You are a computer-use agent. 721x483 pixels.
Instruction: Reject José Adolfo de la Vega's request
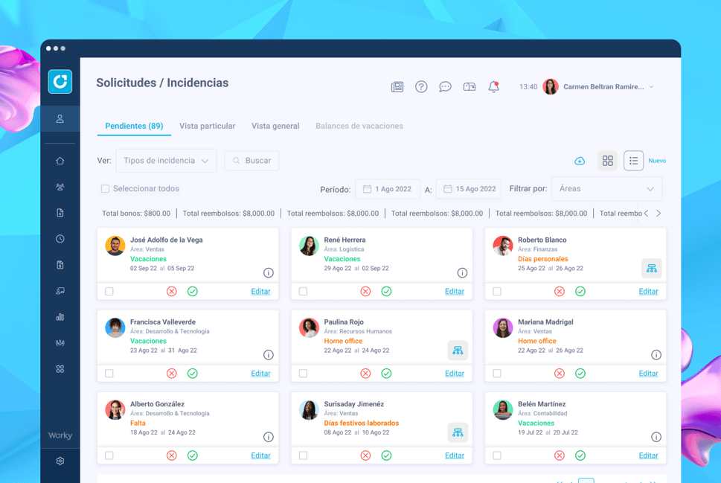(172, 292)
